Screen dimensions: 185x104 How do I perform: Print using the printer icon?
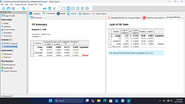tap(45, 8)
